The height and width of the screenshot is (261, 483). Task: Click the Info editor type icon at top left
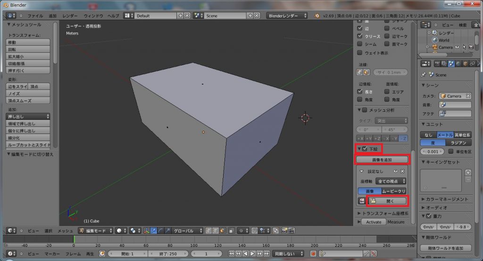[x=10, y=16]
